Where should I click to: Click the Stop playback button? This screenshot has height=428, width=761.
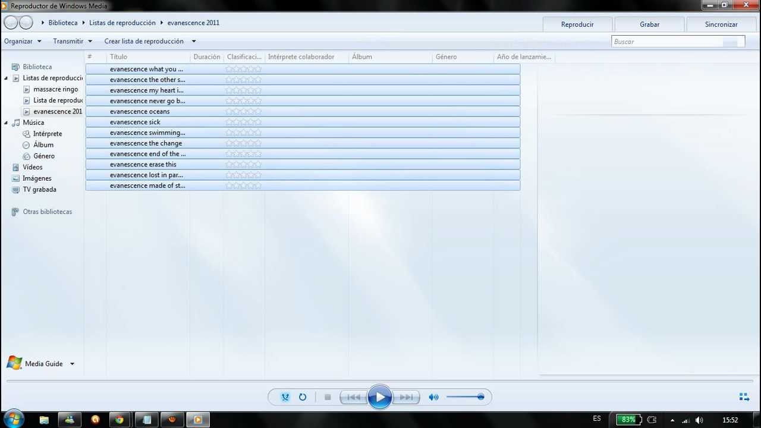pyautogui.click(x=327, y=397)
